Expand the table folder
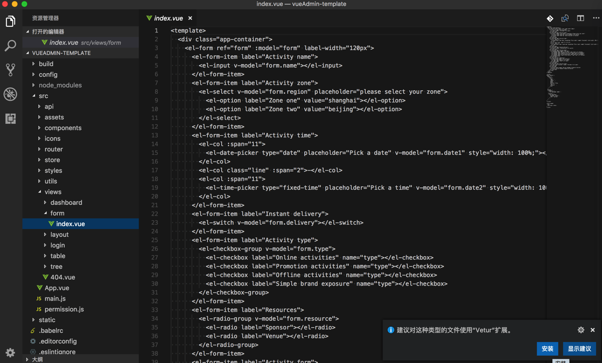 pyautogui.click(x=45, y=256)
